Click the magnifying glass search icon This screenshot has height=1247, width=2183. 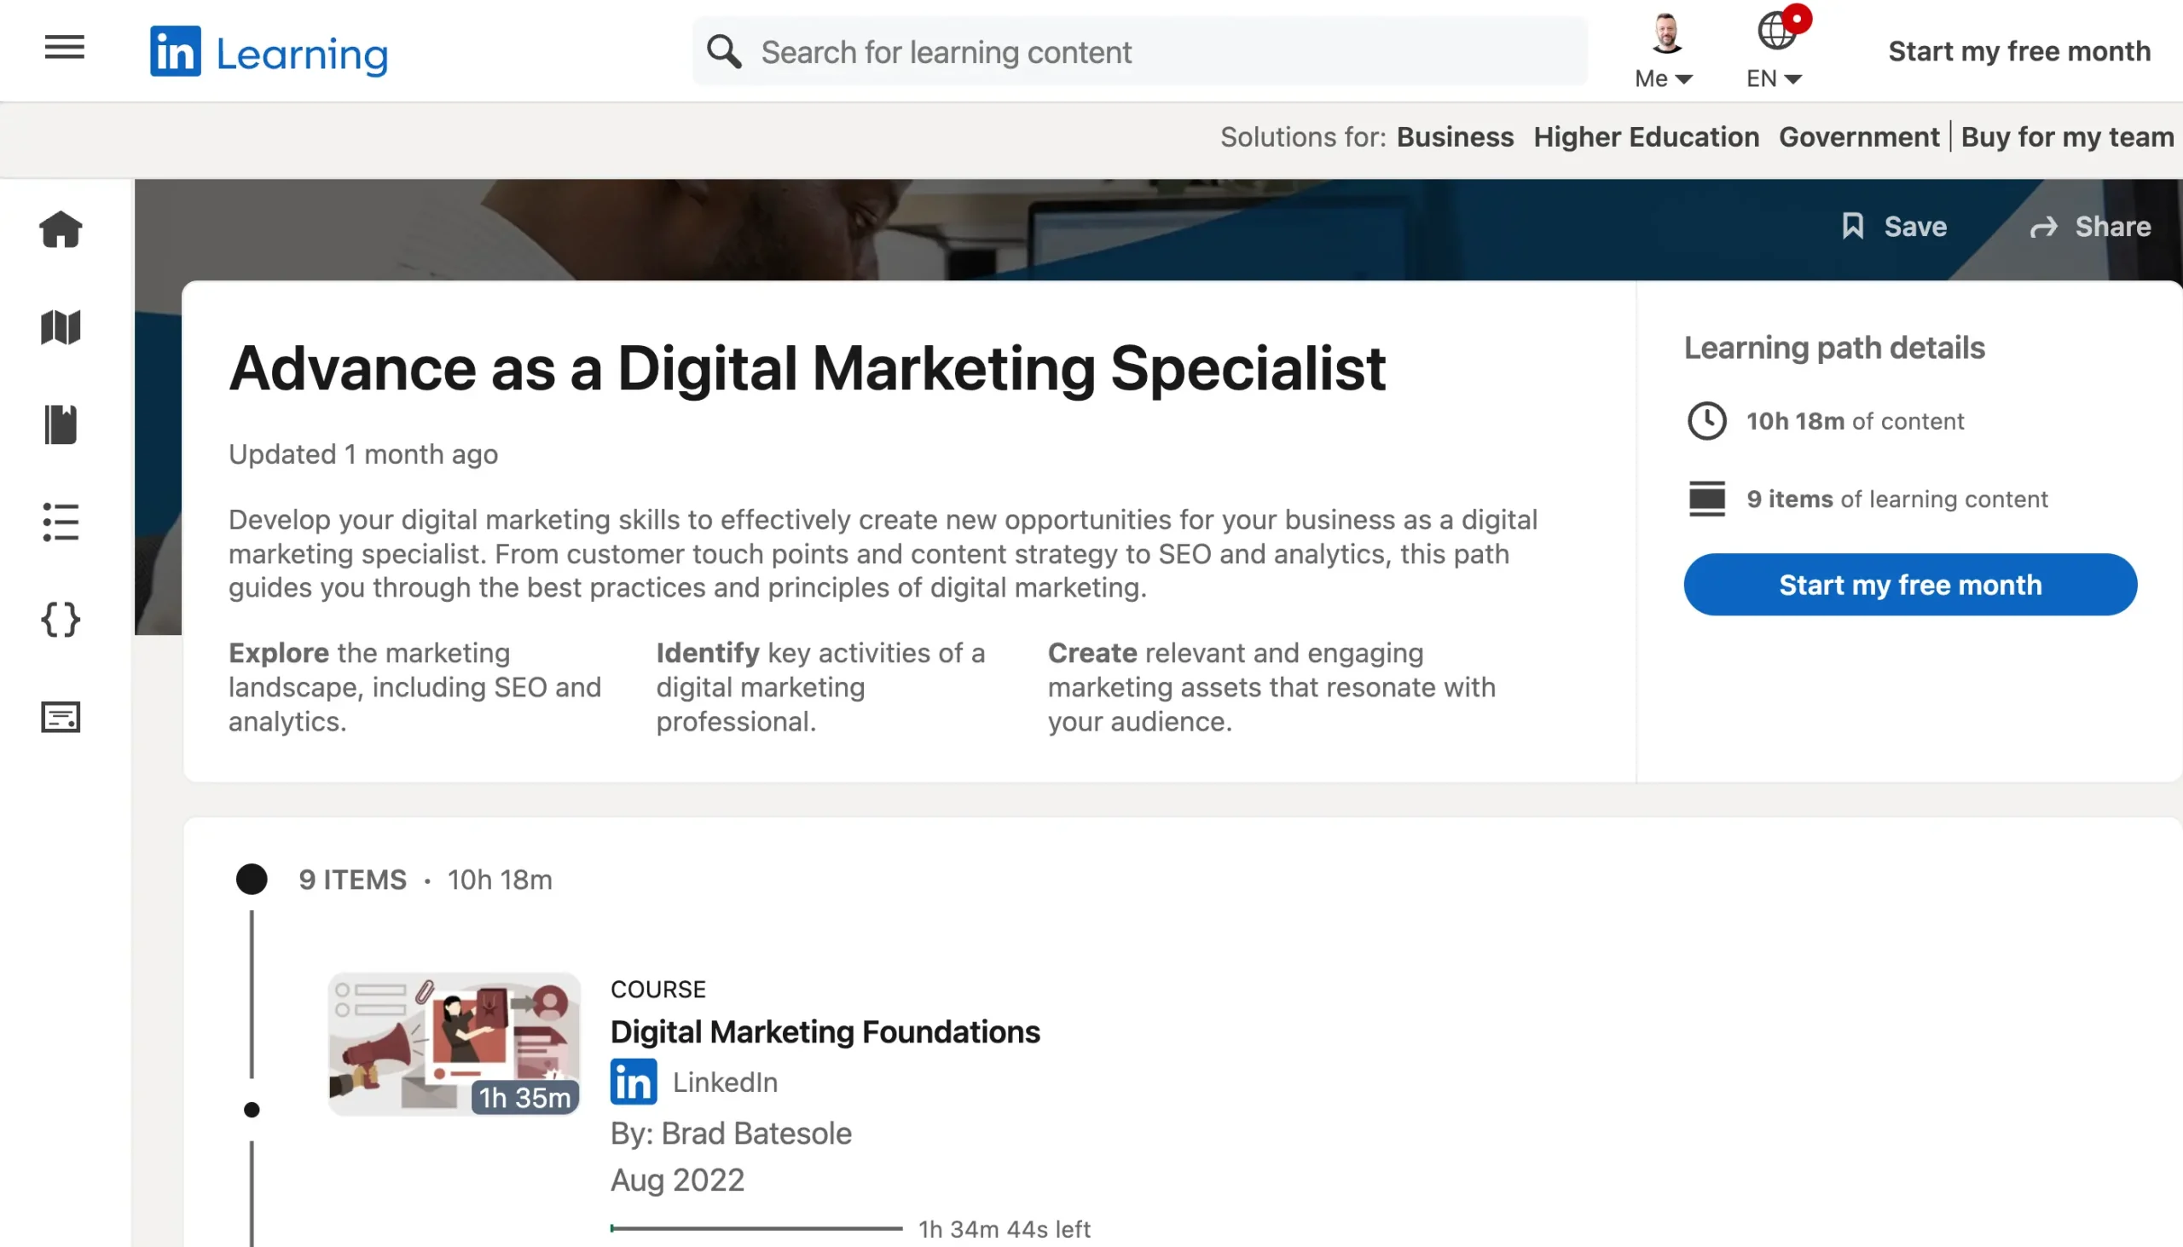point(724,52)
